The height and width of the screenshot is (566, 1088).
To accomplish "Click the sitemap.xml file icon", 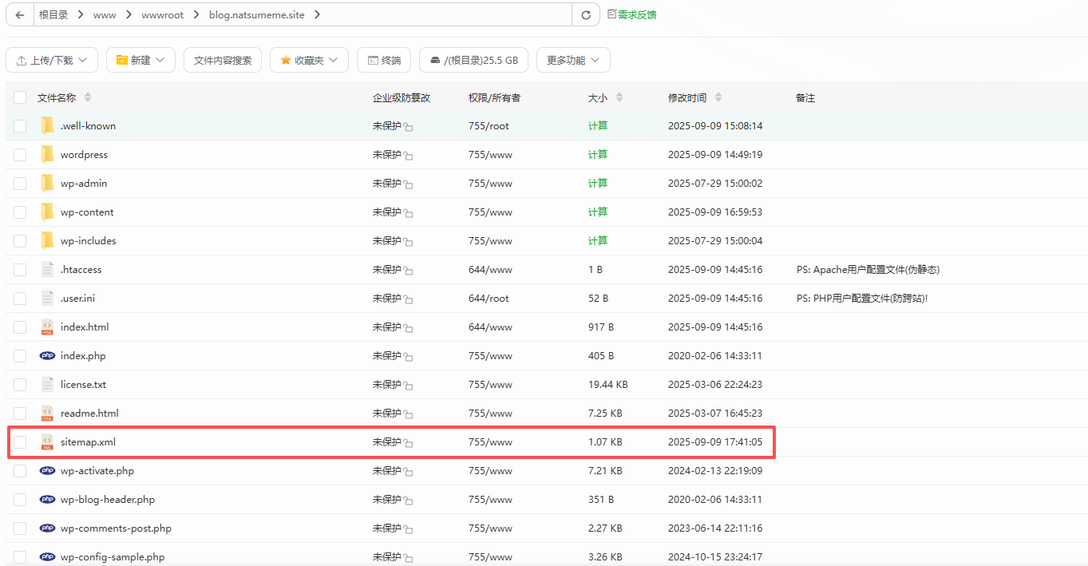I will 48,442.
